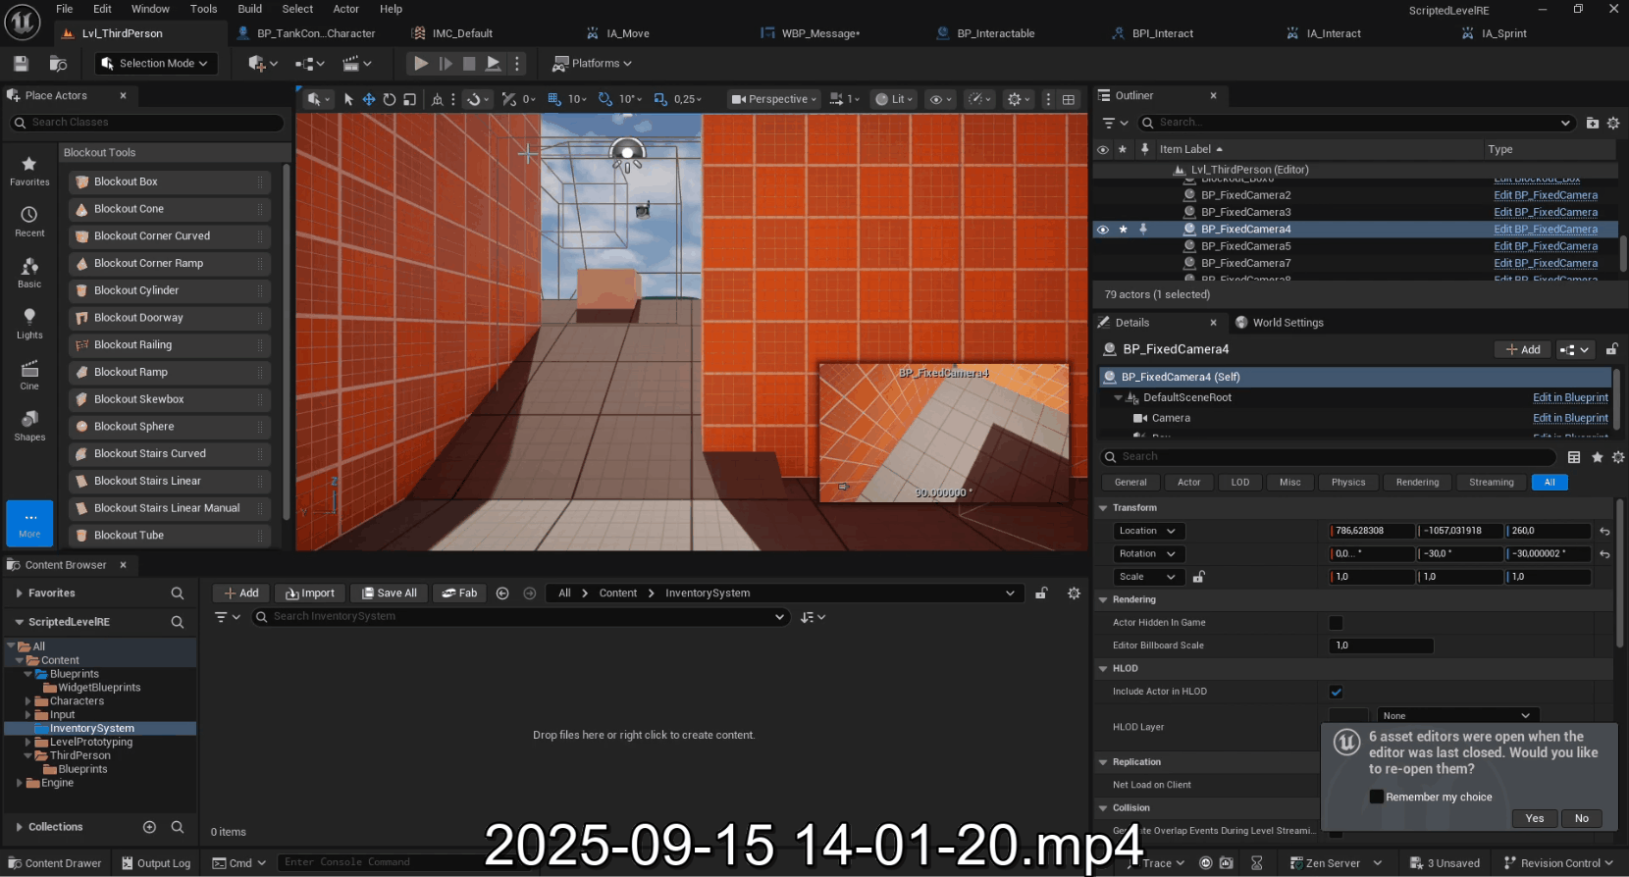This screenshot has height=877, width=1629.
Task: Select the rotate transform tool in viewport
Action: click(x=390, y=99)
